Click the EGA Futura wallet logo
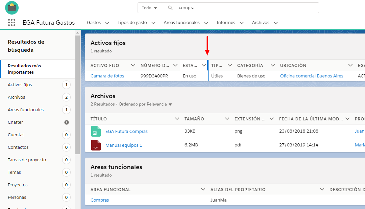The image size is (365, 209). (12, 8)
